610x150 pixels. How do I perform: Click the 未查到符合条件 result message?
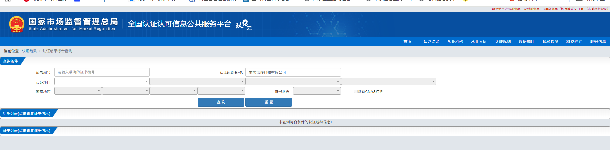pyautogui.click(x=305, y=122)
